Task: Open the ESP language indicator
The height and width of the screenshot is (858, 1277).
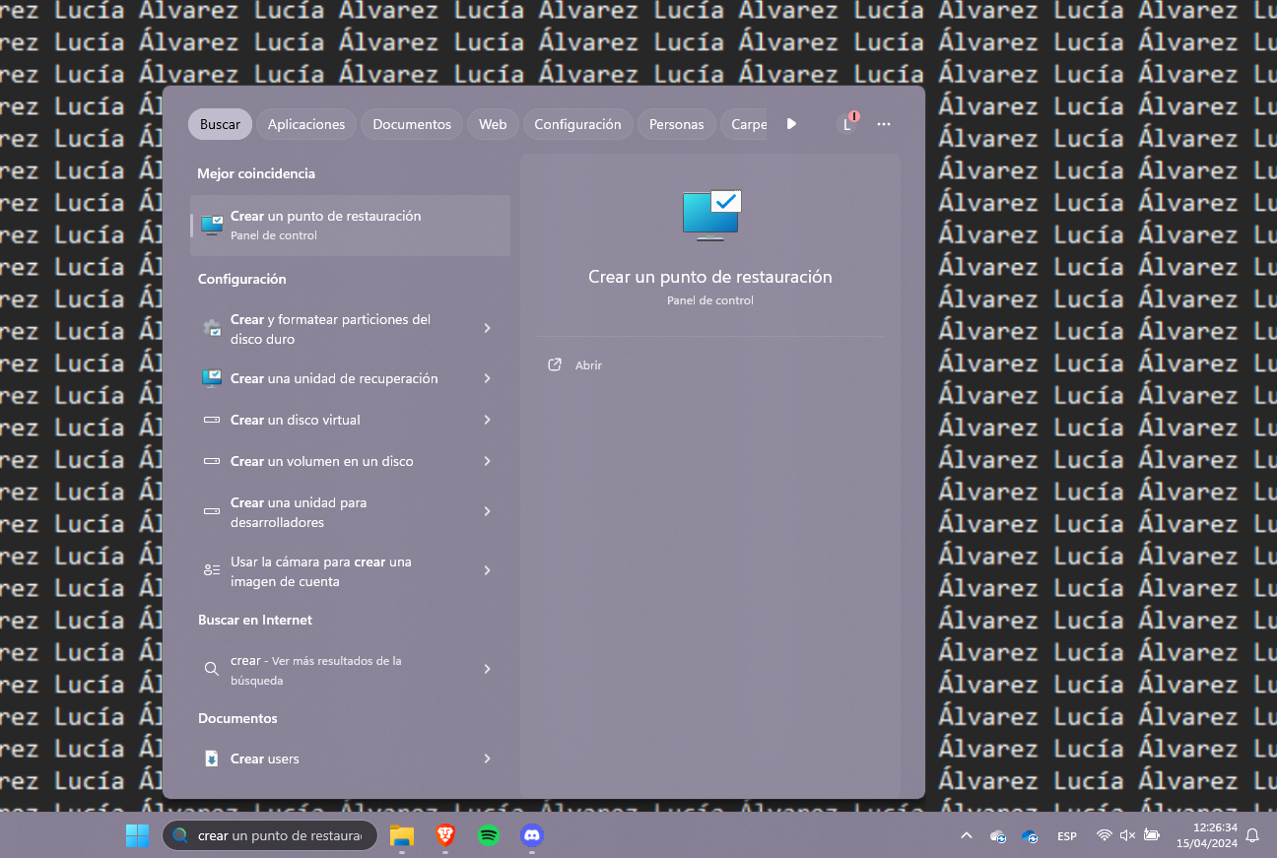Action: tap(1067, 835)
